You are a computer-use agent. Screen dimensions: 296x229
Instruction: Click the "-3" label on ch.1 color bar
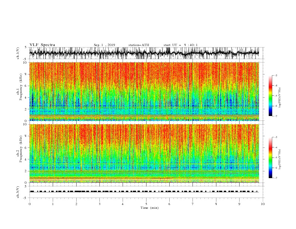click(x=275, y=75)
